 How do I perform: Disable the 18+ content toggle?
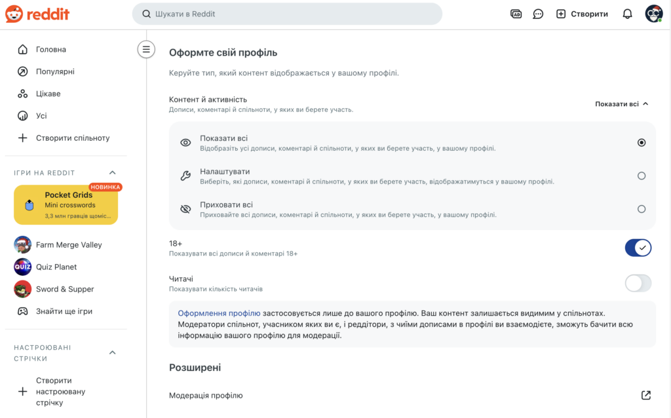pyautogui.click(x=638, y=248)
